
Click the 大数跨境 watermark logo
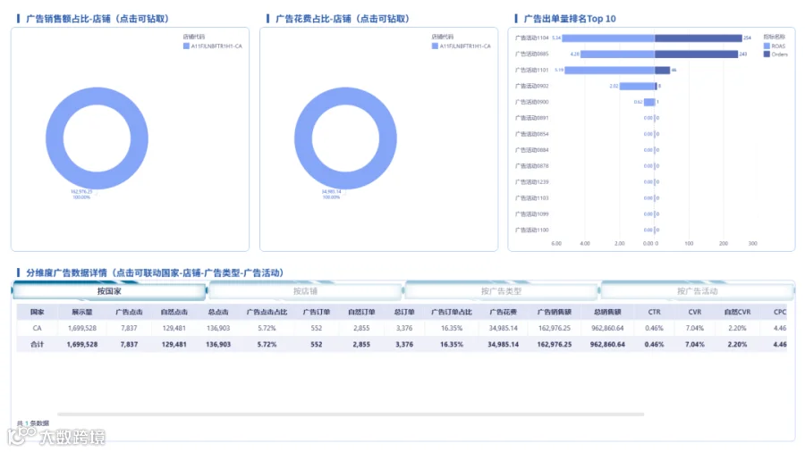[x=56, y=436]
